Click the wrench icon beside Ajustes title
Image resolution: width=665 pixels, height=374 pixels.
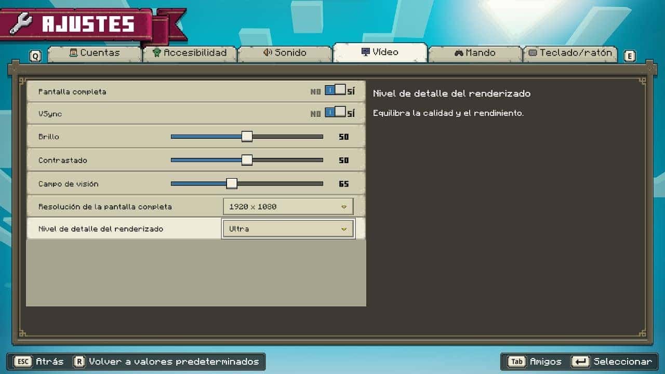coord(21,23)
